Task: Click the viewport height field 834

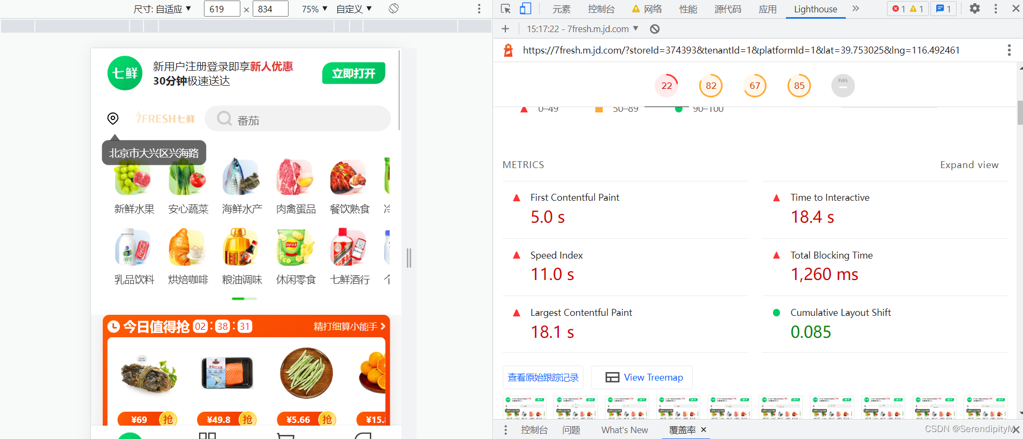Action: pos(270,9)
